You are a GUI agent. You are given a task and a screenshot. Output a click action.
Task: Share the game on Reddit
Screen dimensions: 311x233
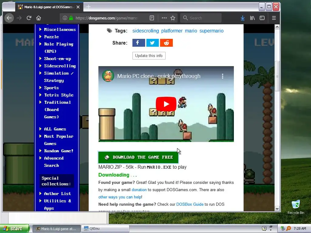(166, 43)
